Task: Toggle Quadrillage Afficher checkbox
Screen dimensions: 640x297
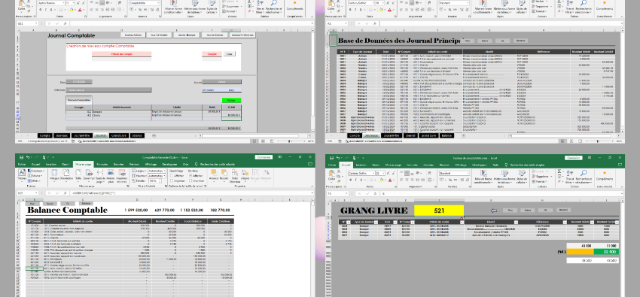Action: click(171, 176)
